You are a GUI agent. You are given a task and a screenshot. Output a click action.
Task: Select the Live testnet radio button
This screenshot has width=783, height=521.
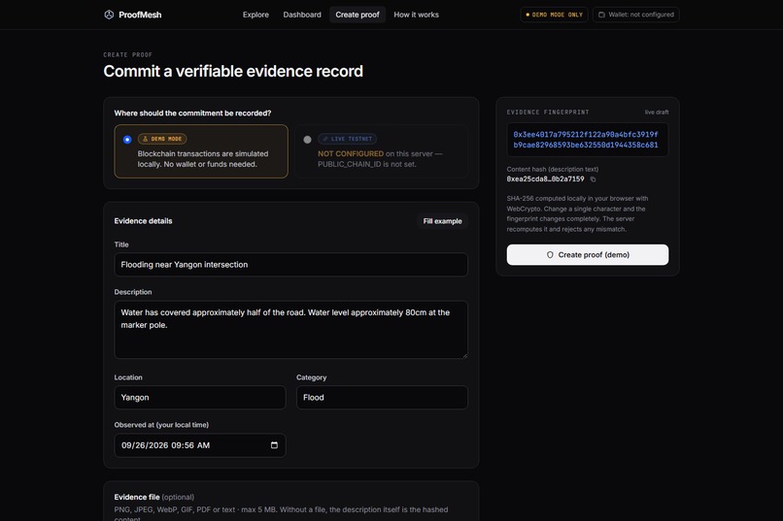click(307, 140)
